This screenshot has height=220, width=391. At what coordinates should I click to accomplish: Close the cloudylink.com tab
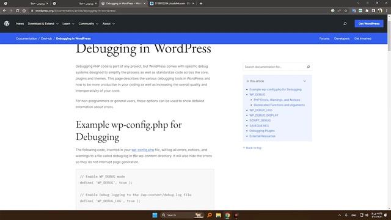point(193,4)
